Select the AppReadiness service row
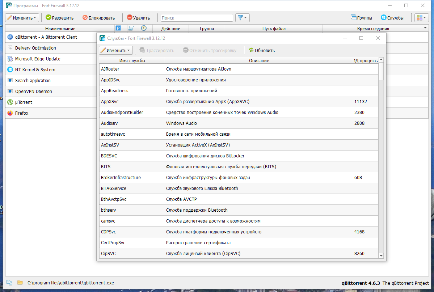 (x=239, y=90)
